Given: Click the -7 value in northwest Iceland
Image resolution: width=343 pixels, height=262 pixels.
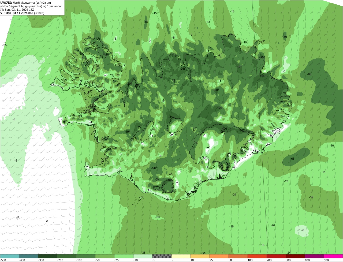Looking at the screenshot, I should coord(124,66).
